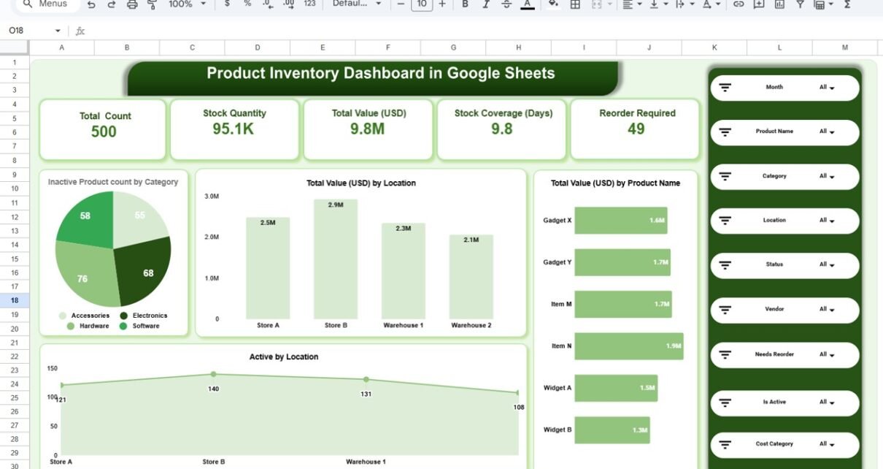Apply strikethrough formatting
This screenshot has height=469, width=883.
506,4
